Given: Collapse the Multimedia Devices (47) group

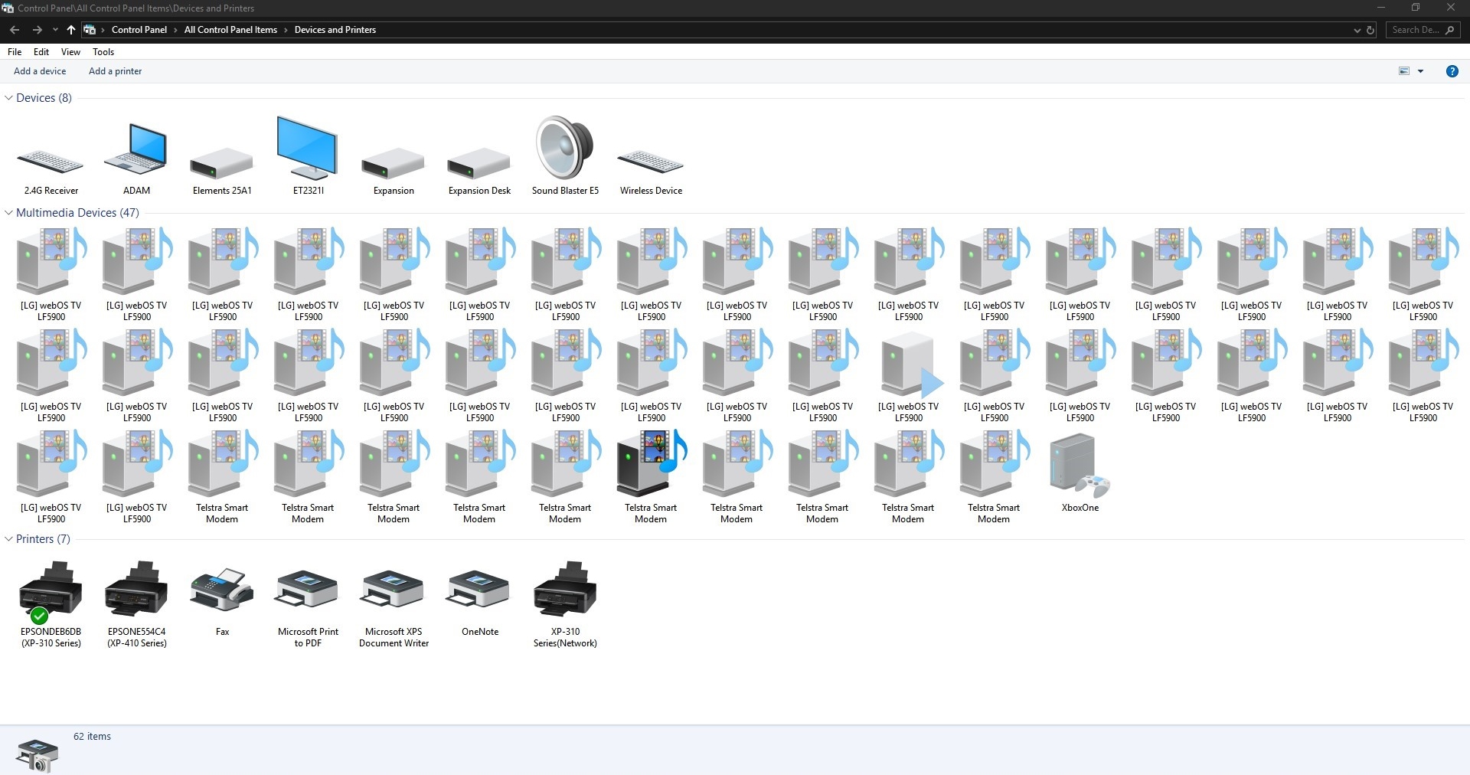Looking at the screenshot, I should [9, 213].
